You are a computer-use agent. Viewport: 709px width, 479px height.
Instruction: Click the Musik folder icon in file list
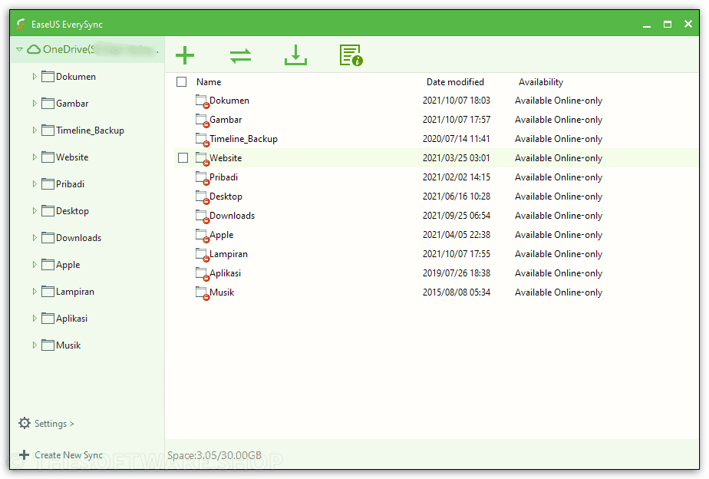click(x=202, y=293)
